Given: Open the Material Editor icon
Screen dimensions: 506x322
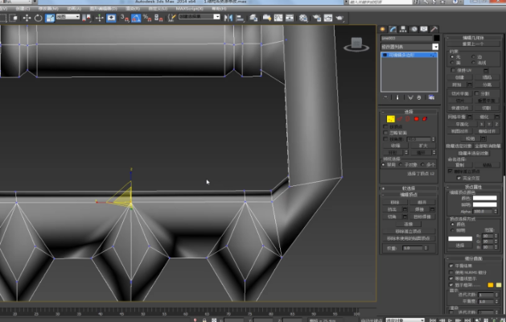Looking at the screenshot, I should [303, 18].
